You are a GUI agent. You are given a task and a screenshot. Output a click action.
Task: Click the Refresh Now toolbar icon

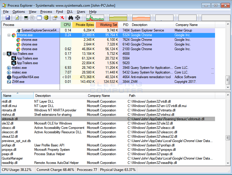(x=17, y=18)
